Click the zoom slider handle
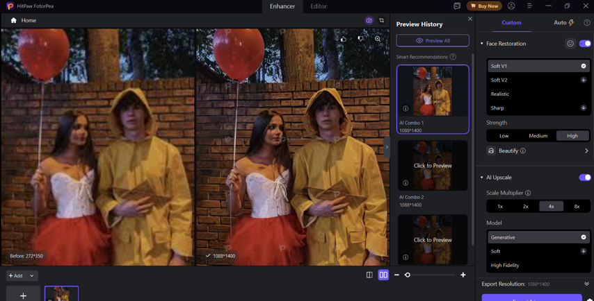The width and height of the screenshot is (594, 301). (407, 275)
